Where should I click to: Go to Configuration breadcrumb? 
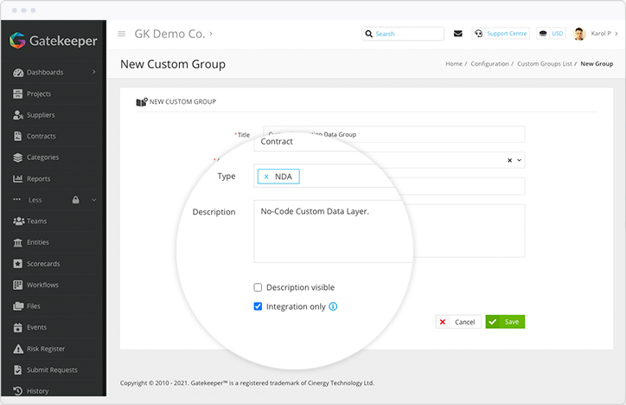pyautogui.click(x=489, y=63)
